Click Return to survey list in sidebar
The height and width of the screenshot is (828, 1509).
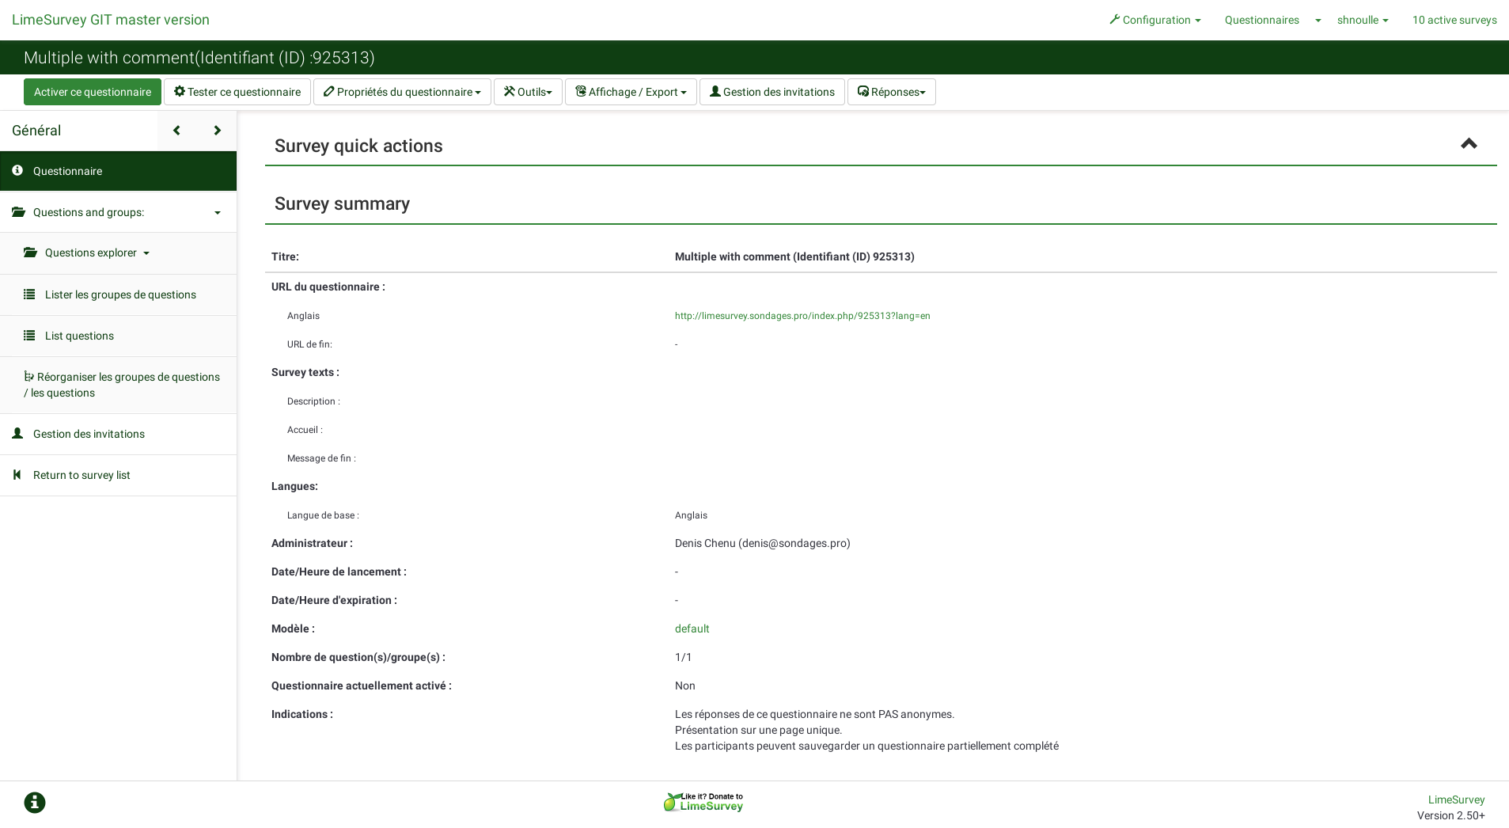click(x=82, y=475)
